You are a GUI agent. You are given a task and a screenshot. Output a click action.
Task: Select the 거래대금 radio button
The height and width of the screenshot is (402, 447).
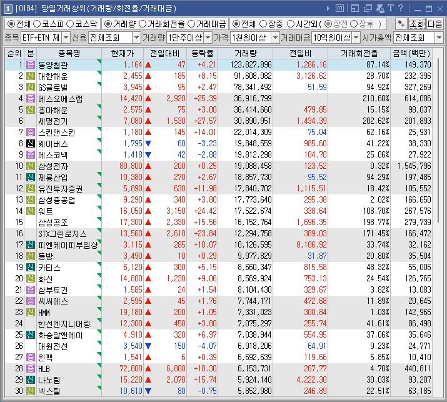pos(191,24)
